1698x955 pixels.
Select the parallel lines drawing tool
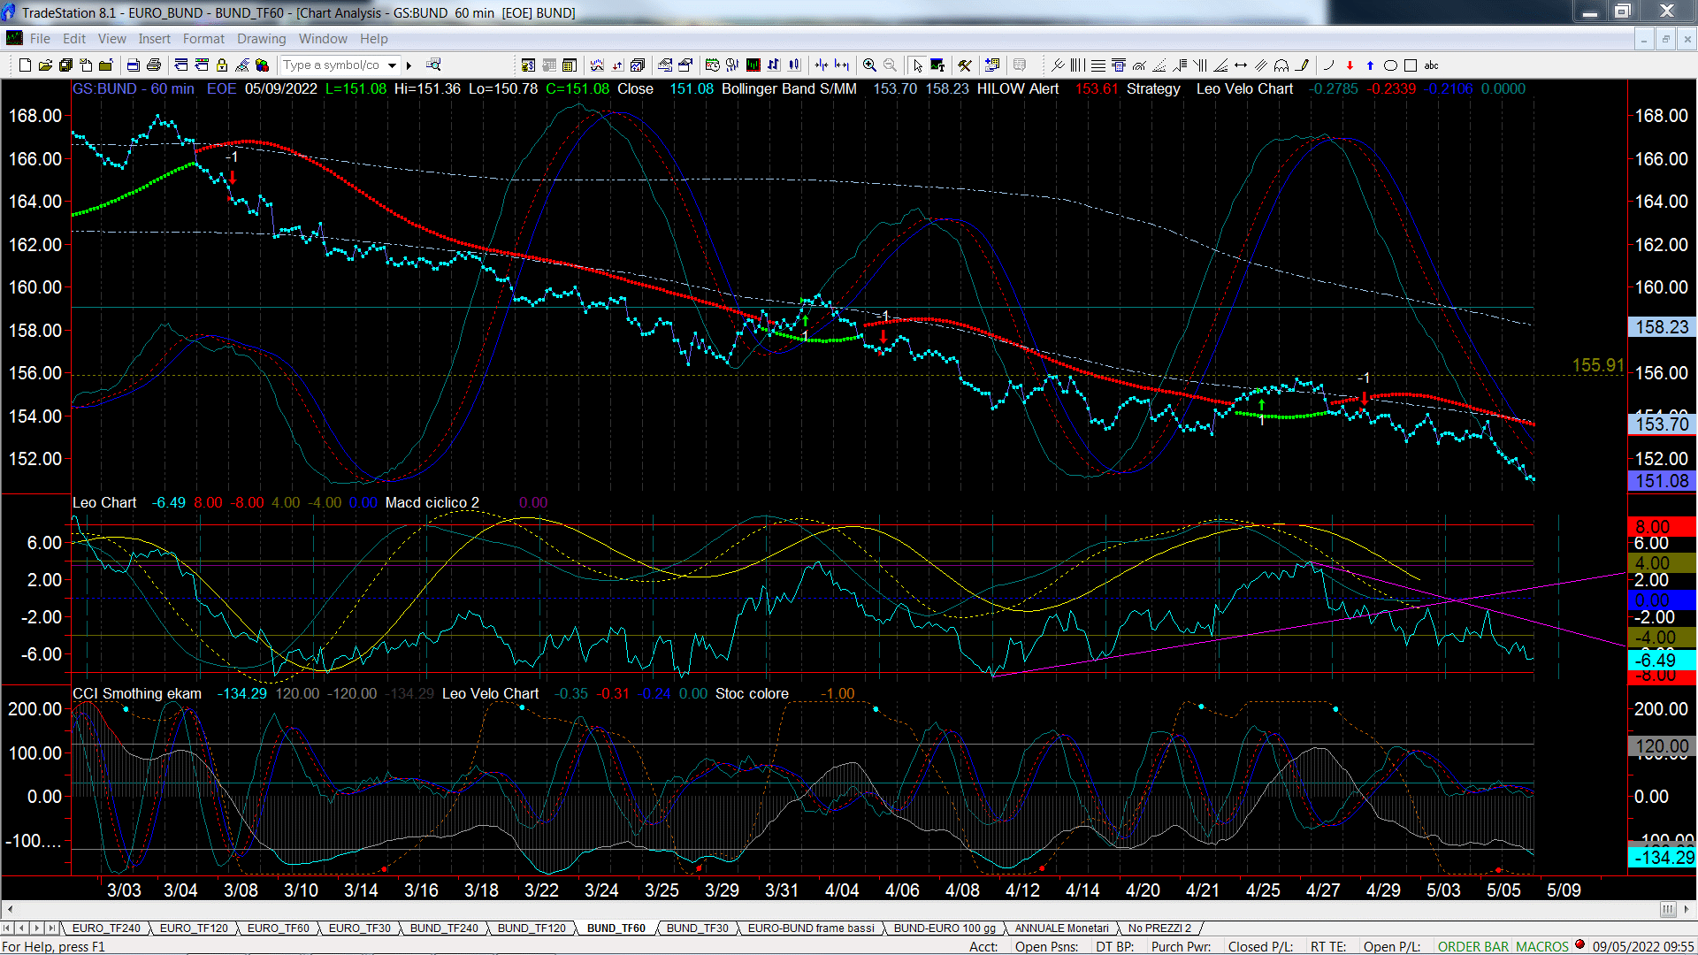coord(1261,65)
